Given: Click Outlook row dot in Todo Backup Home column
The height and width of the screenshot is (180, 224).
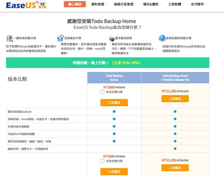Looking at the screenshot, I should (x=114, y=112).
